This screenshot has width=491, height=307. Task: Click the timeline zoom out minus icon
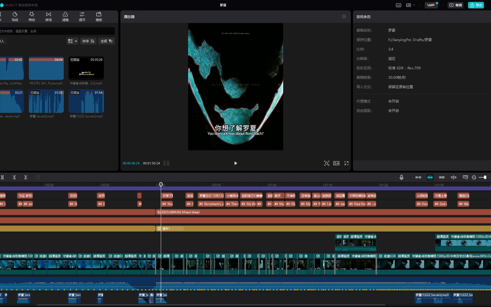point(474,177)
